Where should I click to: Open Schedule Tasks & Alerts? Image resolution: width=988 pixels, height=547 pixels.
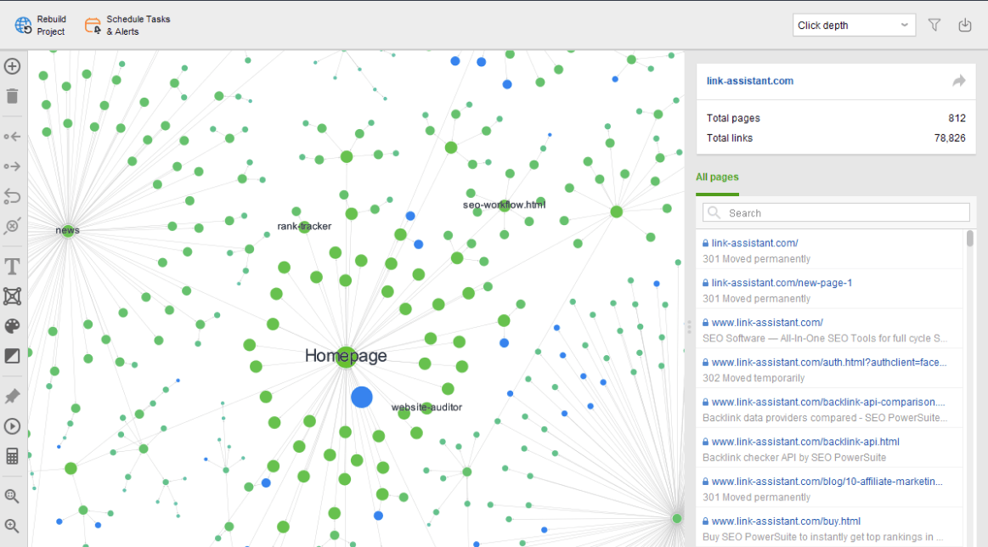click(127, 25)
